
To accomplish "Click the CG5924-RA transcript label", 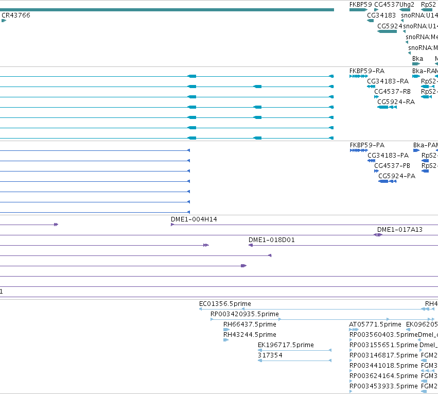I will (x=396, y=102).
